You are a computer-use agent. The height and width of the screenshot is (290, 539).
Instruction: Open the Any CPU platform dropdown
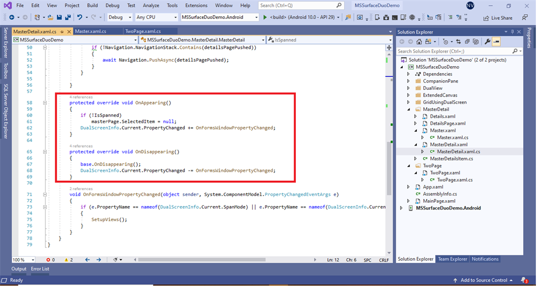coord(156,17)
